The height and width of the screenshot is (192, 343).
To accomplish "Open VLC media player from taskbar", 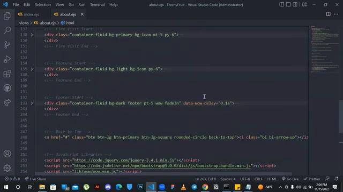I will [x=183, y=187].
